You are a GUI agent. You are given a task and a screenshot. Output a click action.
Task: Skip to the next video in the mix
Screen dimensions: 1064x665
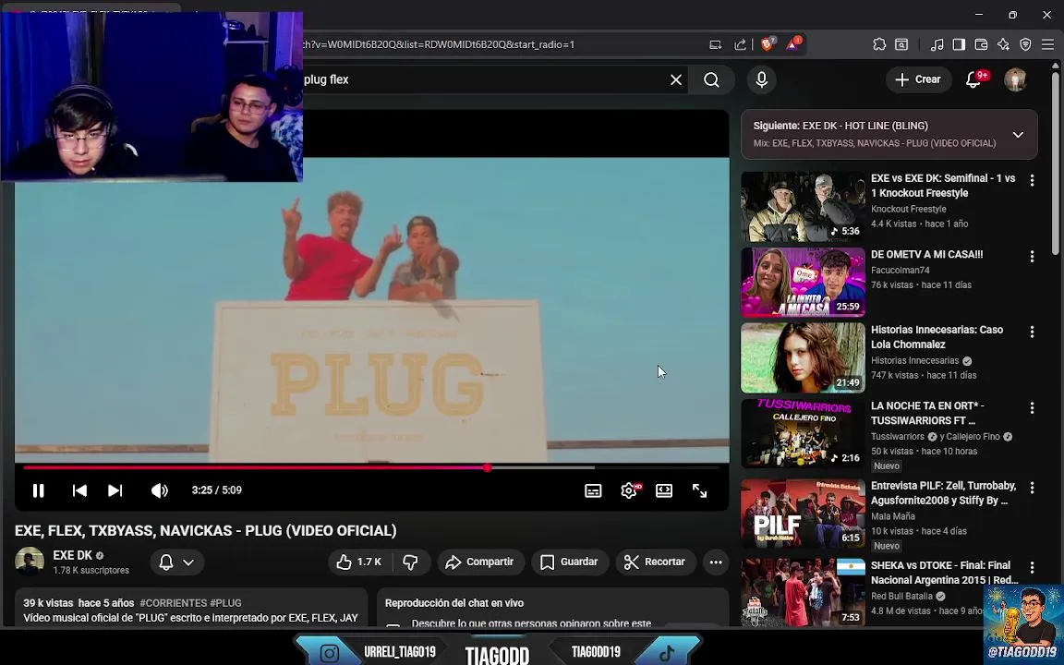tap(115, 490)
